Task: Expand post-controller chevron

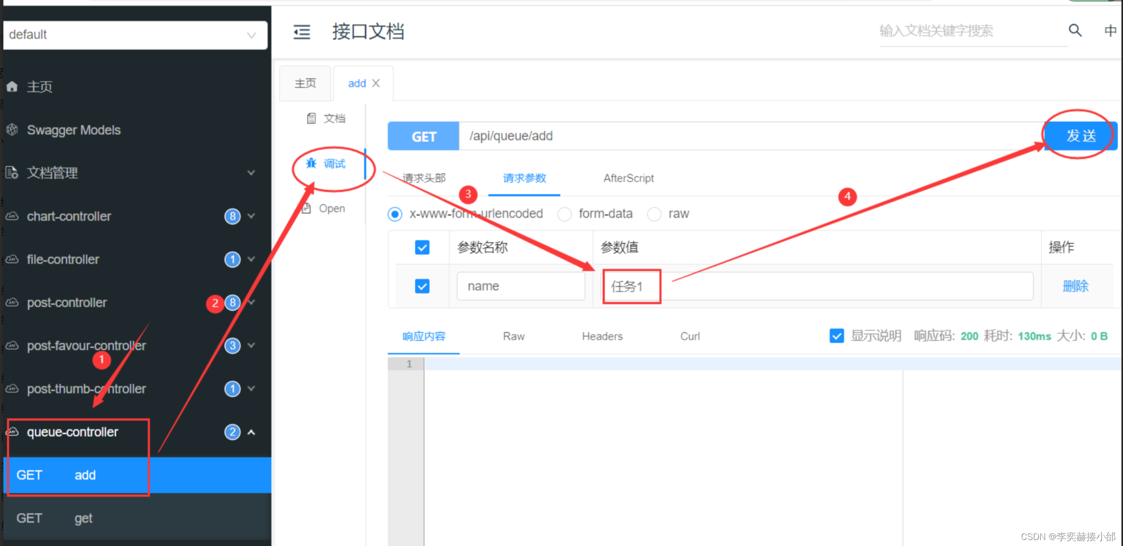Action: click(251, 302)
